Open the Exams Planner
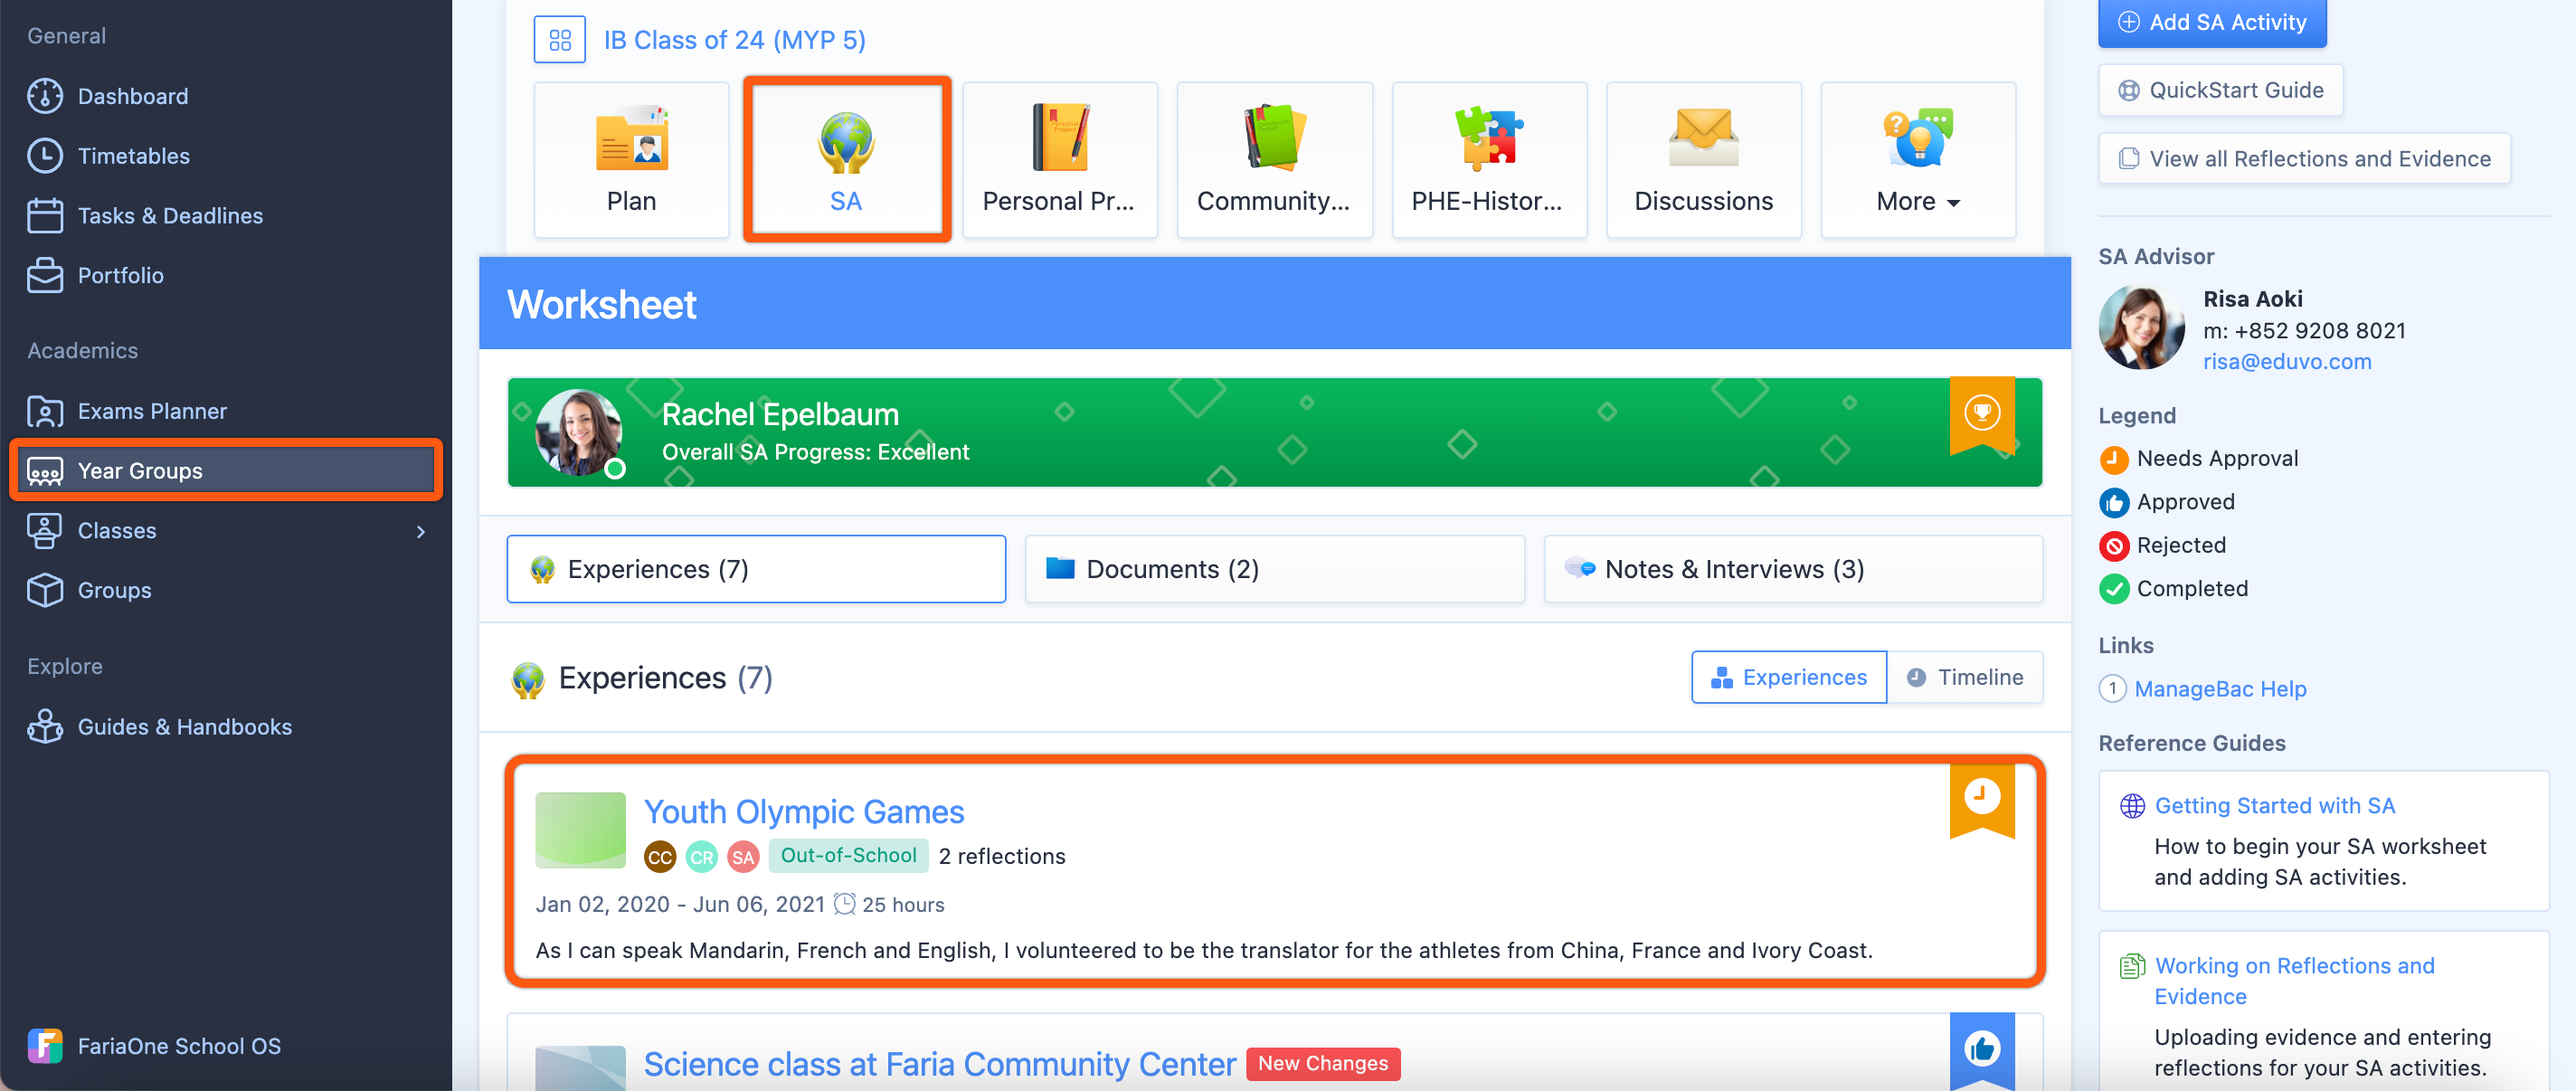 (x=152, y=411)
